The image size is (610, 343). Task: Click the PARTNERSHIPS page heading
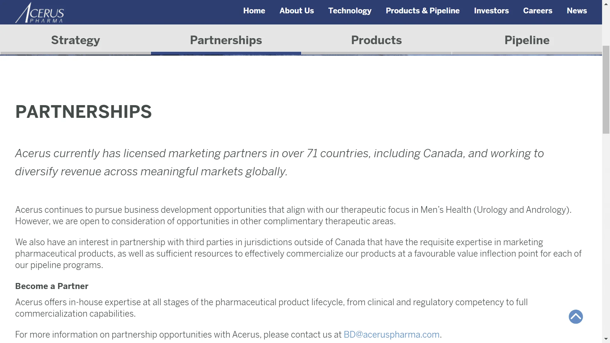(x=84, y=111)
